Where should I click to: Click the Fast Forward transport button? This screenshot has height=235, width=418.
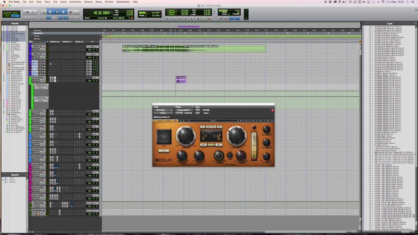(185, 18)
